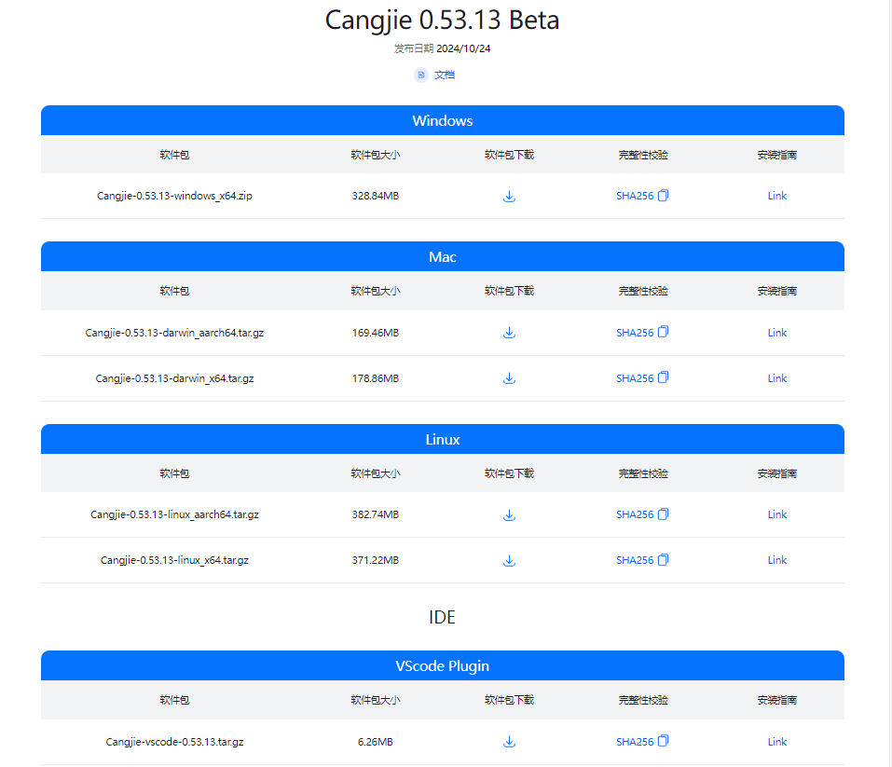Click file name Cangjie-0.53.13-darwin_x64.tar.gz

click(174, 378)
